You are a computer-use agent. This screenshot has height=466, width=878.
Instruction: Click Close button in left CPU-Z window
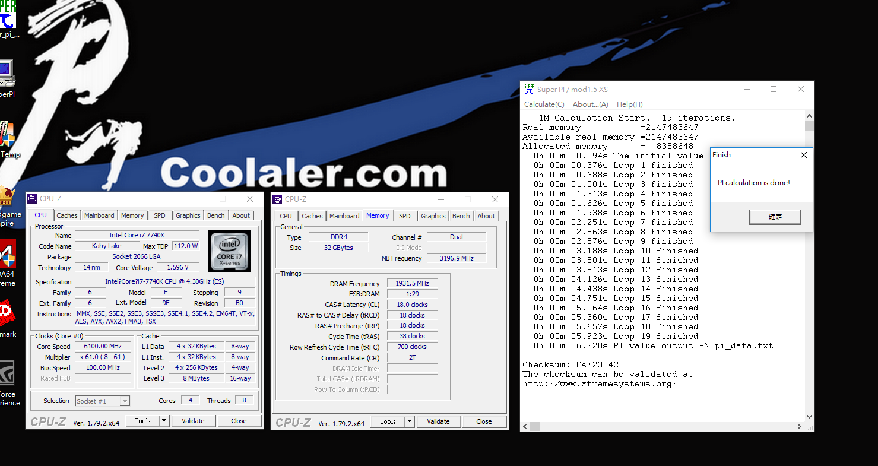239,421
